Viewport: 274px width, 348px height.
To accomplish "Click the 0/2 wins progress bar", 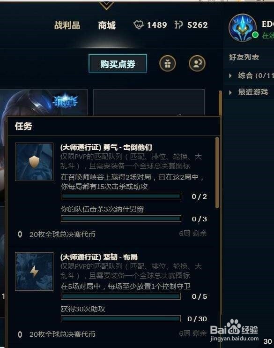I will [x=121, y=196].
